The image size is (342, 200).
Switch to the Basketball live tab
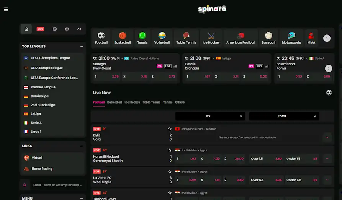pos(115,102)
